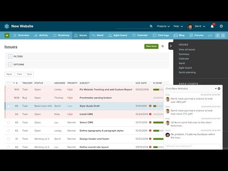Switch to the Agile board tab
228x171 pixels.
[118, 35]
